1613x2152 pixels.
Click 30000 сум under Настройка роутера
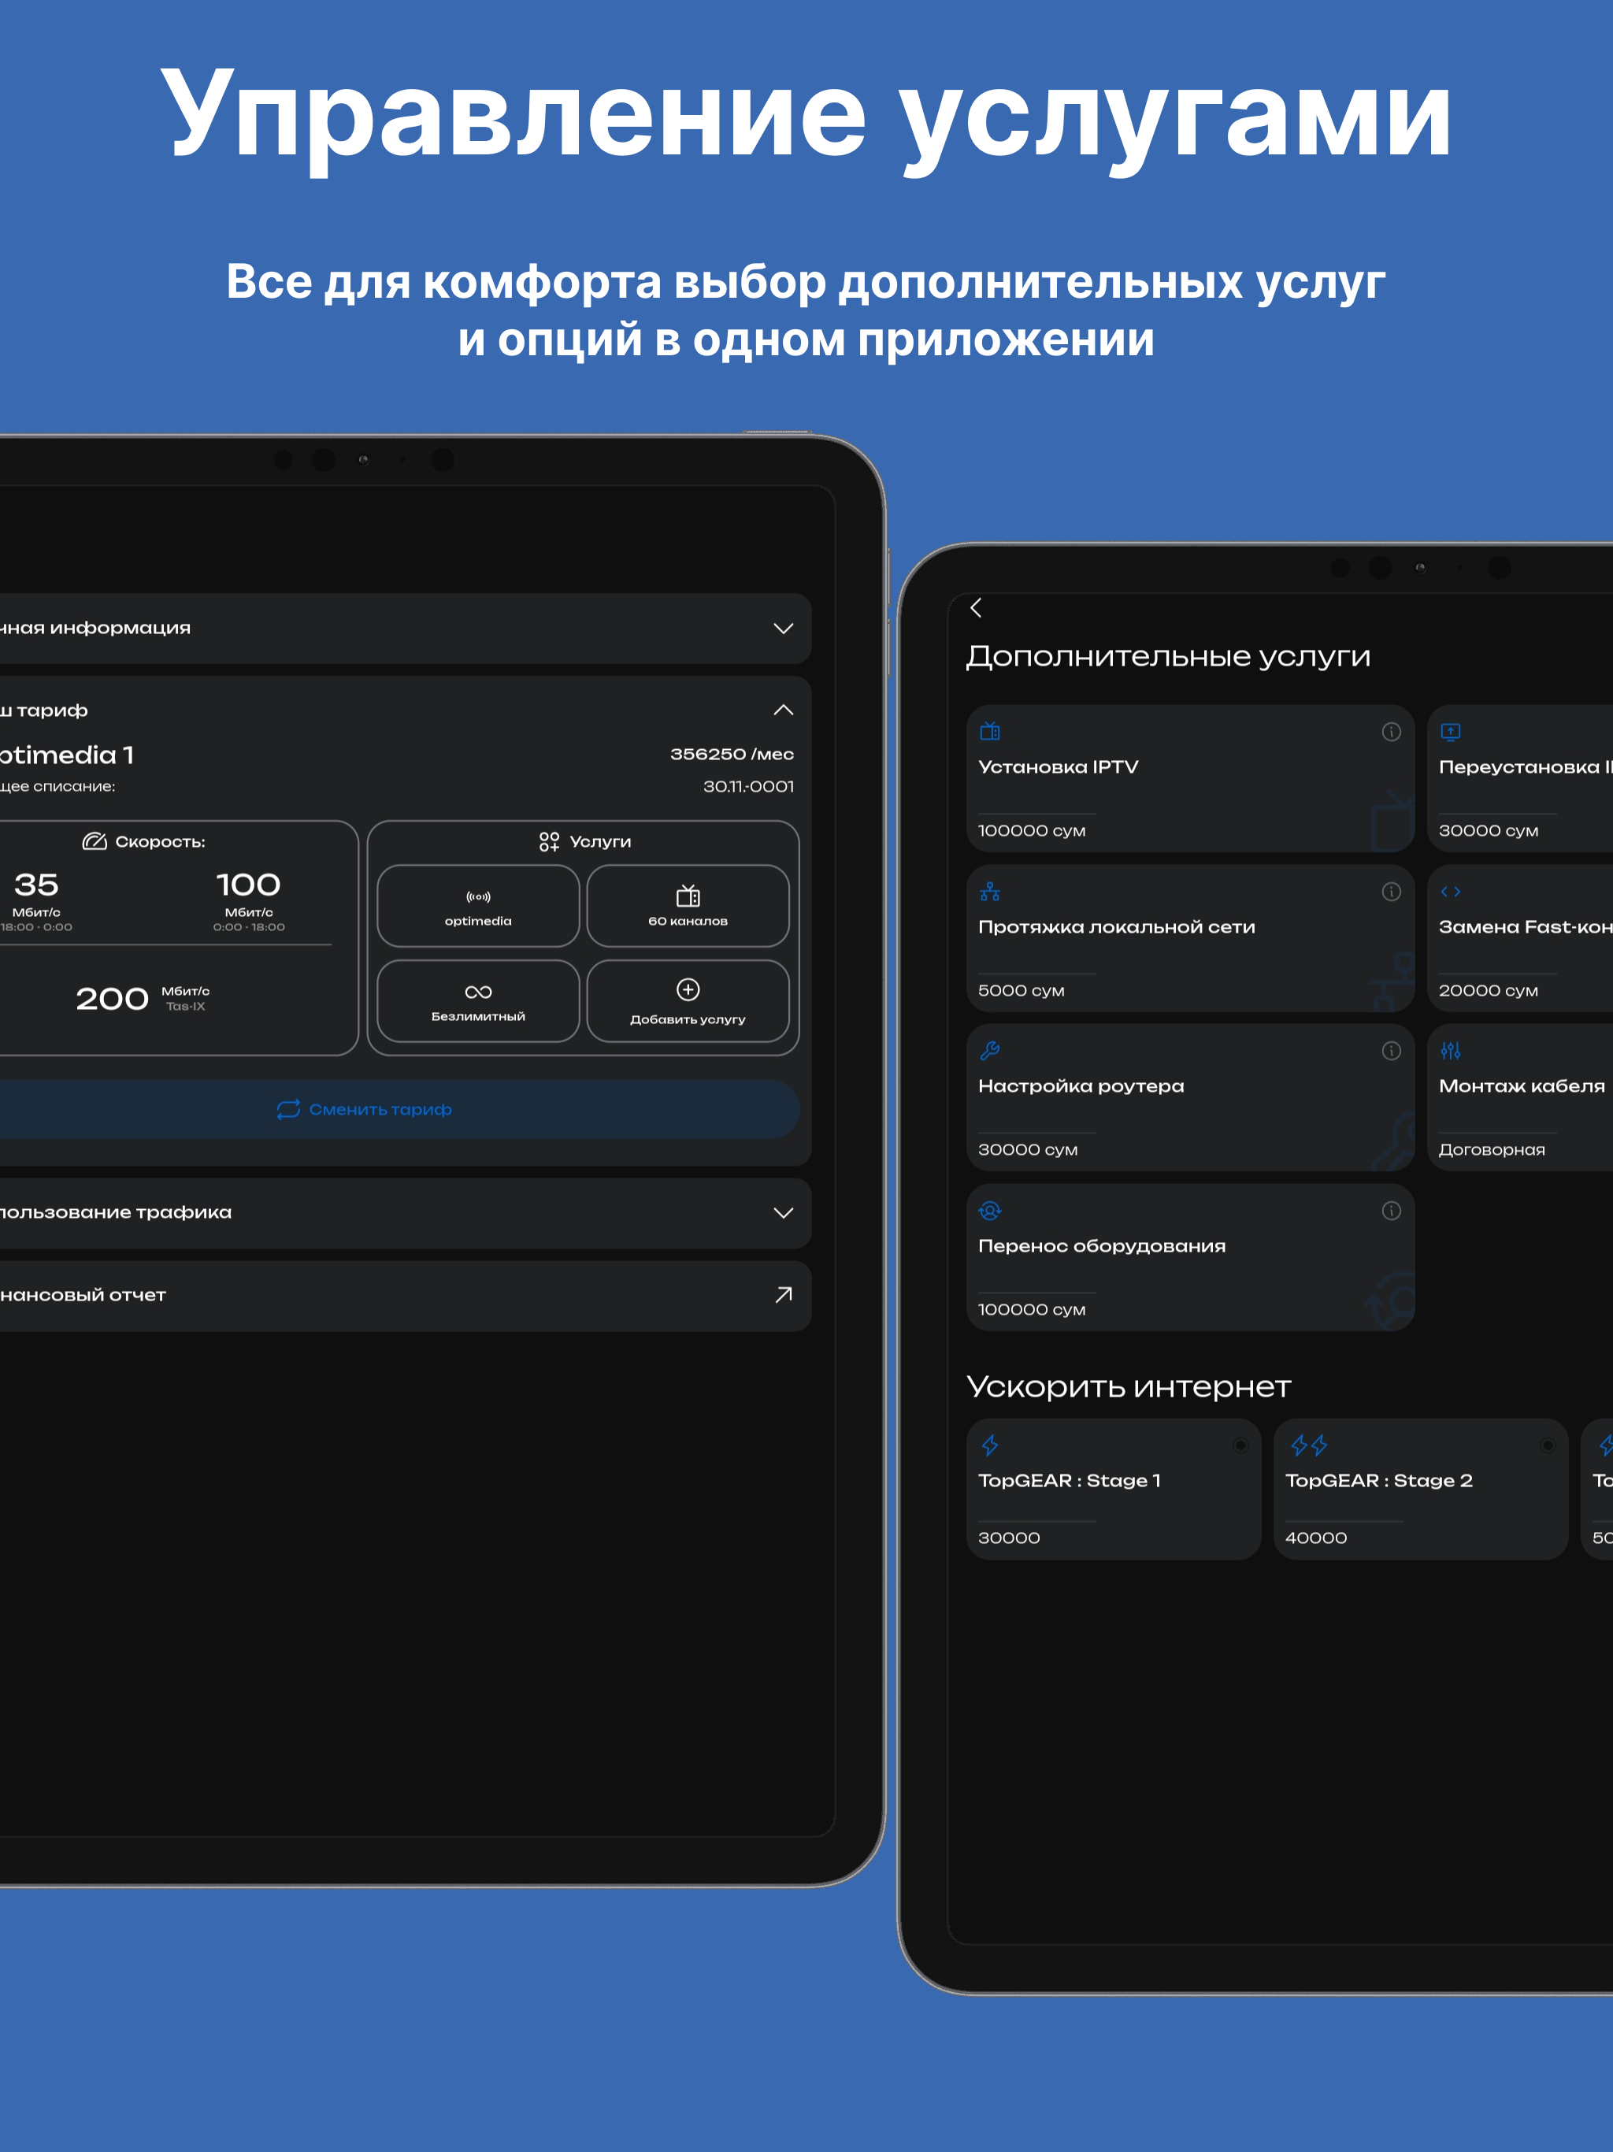point(1027,1150)
